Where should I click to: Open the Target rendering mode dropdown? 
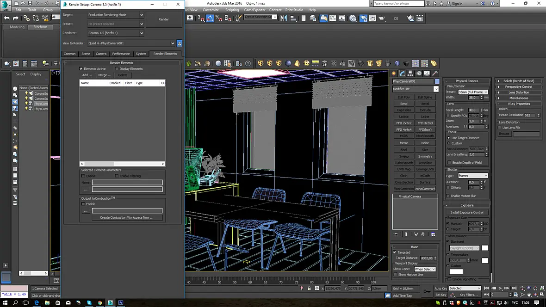(116, 15)
